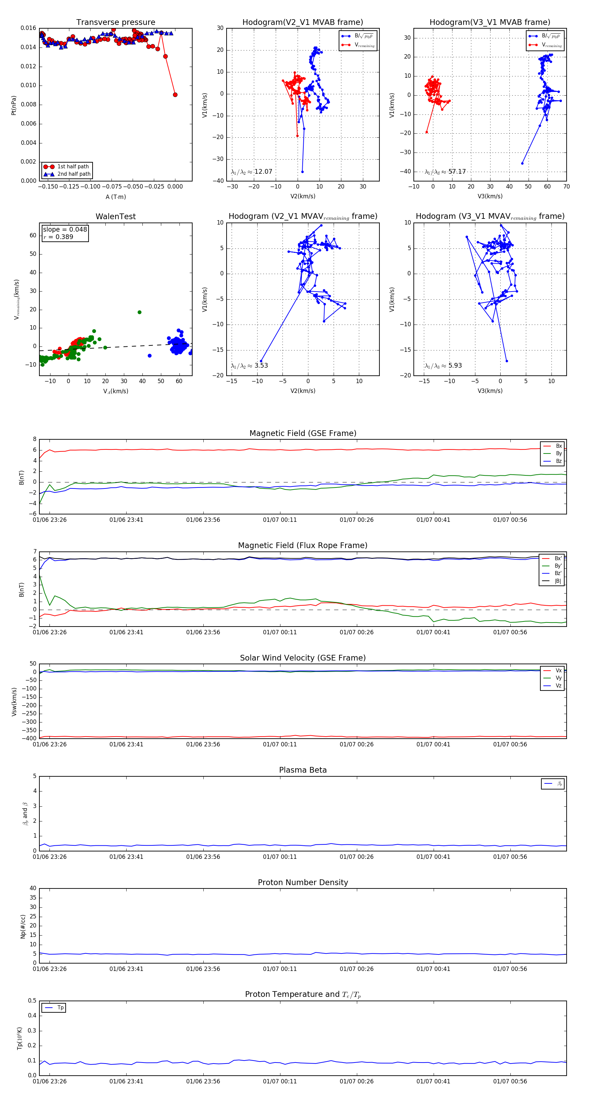Click the Bx legend entry in GSE magnetic field plot

[552, 446]
